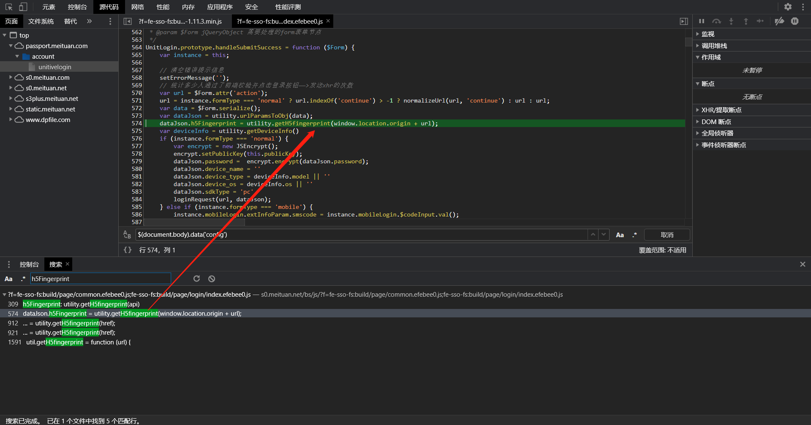Collapse the 作用域 scope section
Screen dimensions: 811x425
752,57
